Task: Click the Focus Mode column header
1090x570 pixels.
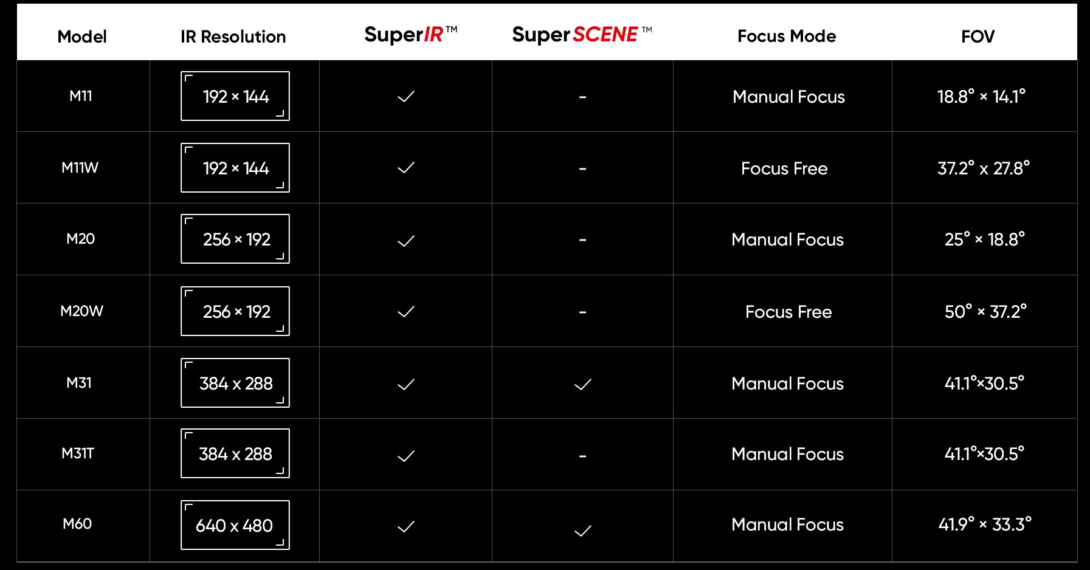Action: [787, 36]
